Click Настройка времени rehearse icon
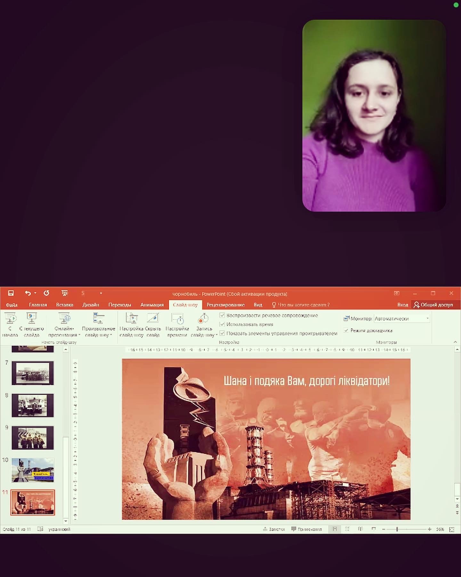 (x=177, y=318)
